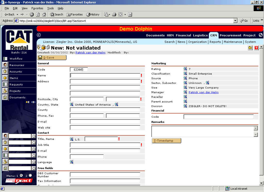Open the browser Favorites menu
The height and width of the screenshot is (192, 264).
tap(37, 8)
